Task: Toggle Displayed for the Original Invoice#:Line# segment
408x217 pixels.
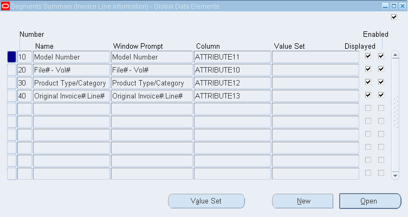Action: tap(368, 95)
